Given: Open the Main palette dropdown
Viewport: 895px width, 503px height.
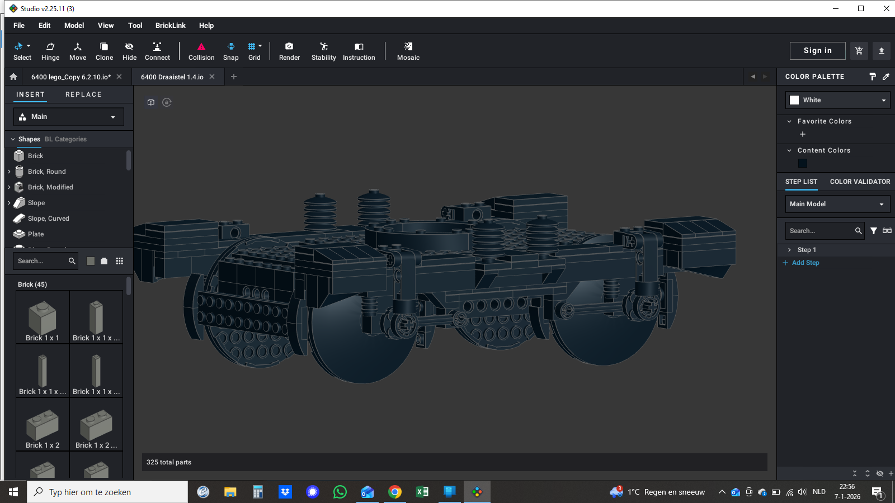Looking at the screenshot, I should 68,117.
